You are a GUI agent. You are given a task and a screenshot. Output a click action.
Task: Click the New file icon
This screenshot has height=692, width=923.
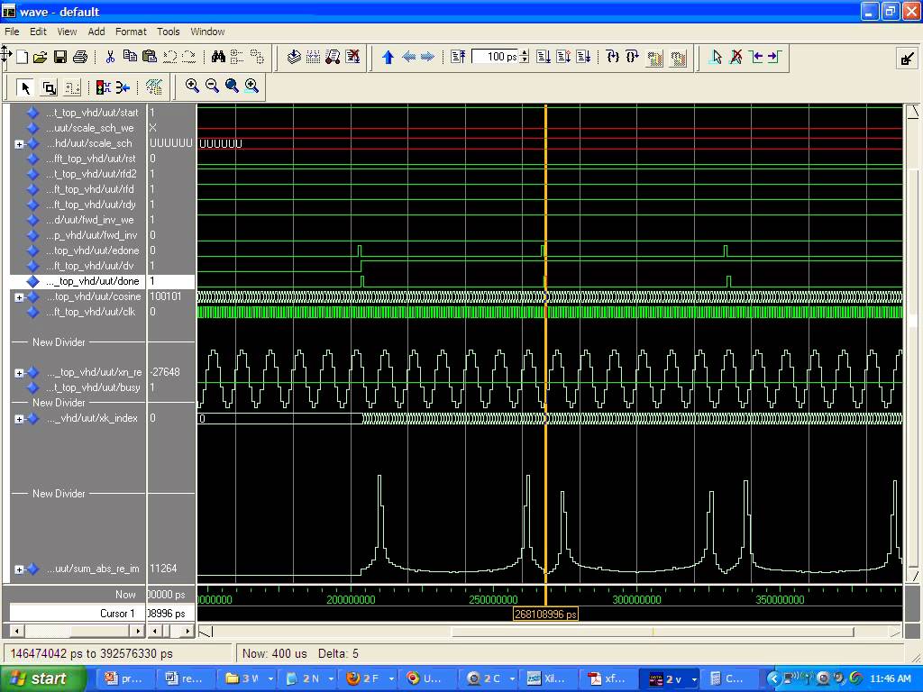click(23, 57)
